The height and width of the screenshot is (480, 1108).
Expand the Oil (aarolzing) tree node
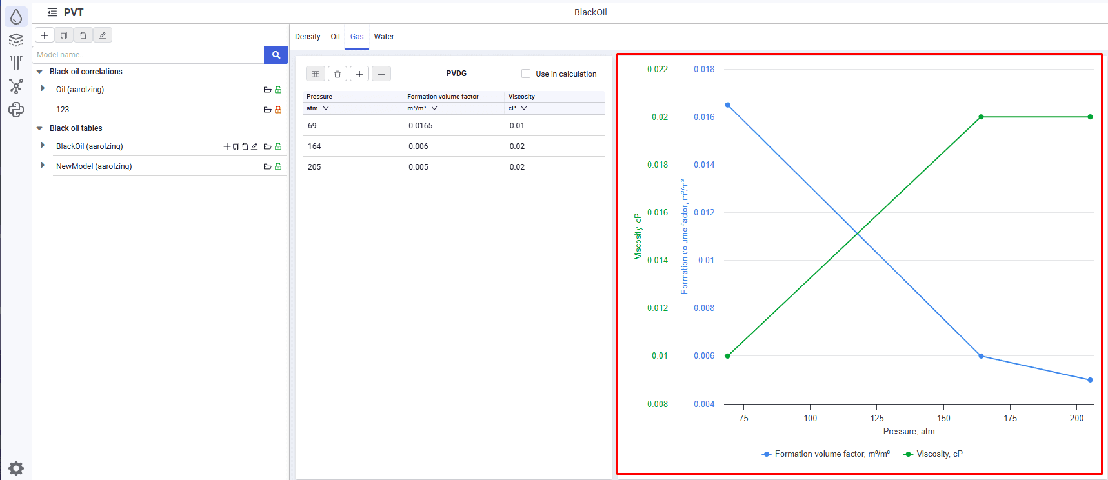click(43, 89)
